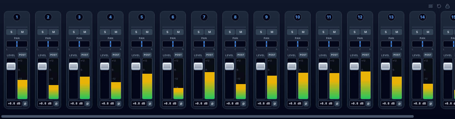This screenshot has height=119, width=455.
Task: Click the +0.0 dB field on channel 4
Action: (108, 104)
